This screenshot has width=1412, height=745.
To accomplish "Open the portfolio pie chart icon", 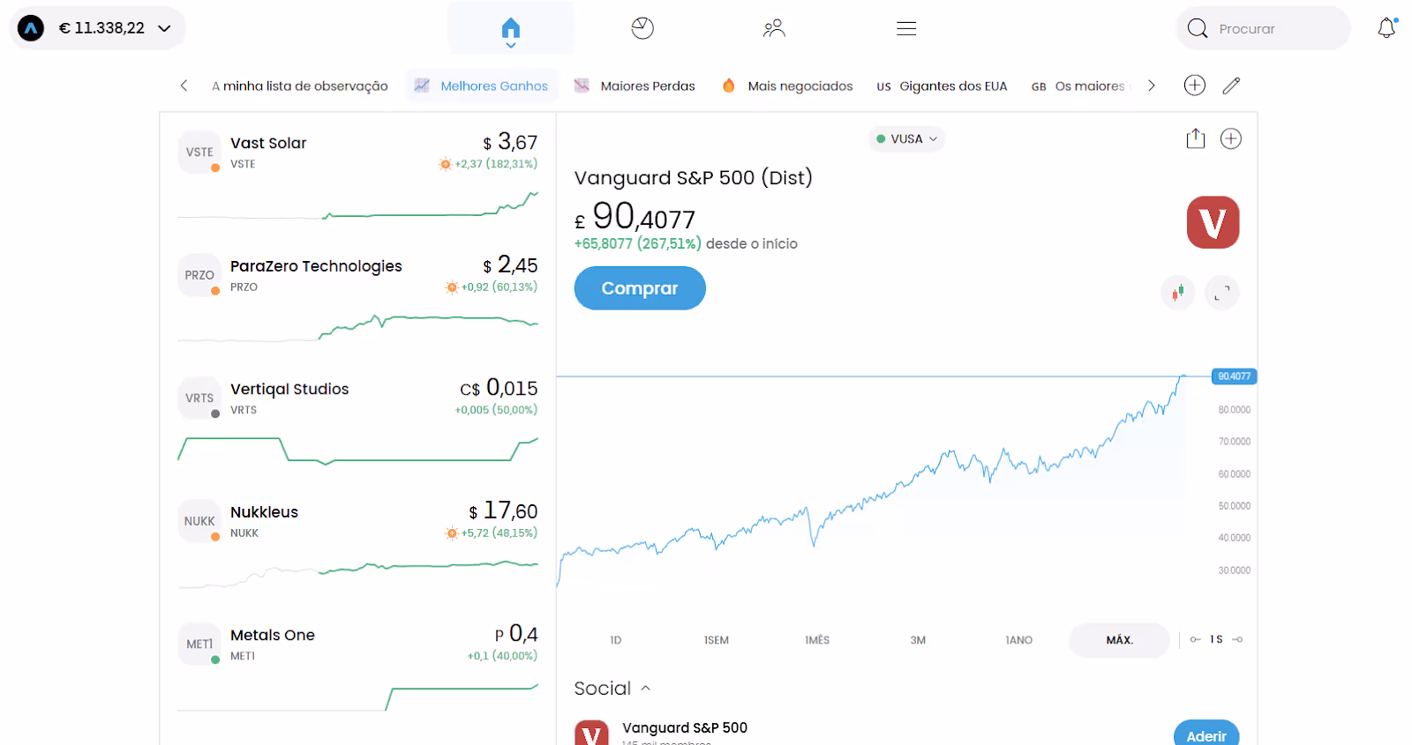I will [642, 28].
